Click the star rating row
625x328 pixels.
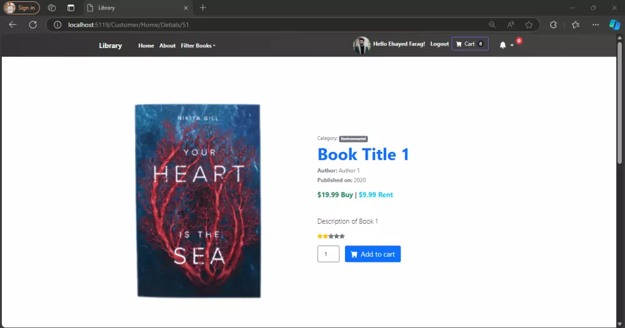[331, 236]
